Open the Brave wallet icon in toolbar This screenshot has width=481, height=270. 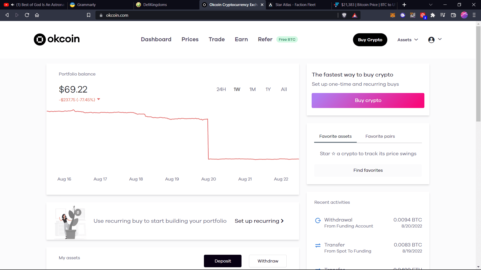click(453, 15)
